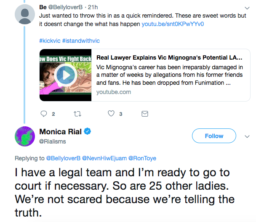Open @BellyloverB in the Replying to line
The width and height of the screenshot is (256, 222).
[x=63, y=158]
